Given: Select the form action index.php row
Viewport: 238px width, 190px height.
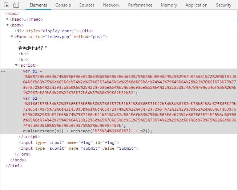Looking at the screenshot, I should point(61,37).
